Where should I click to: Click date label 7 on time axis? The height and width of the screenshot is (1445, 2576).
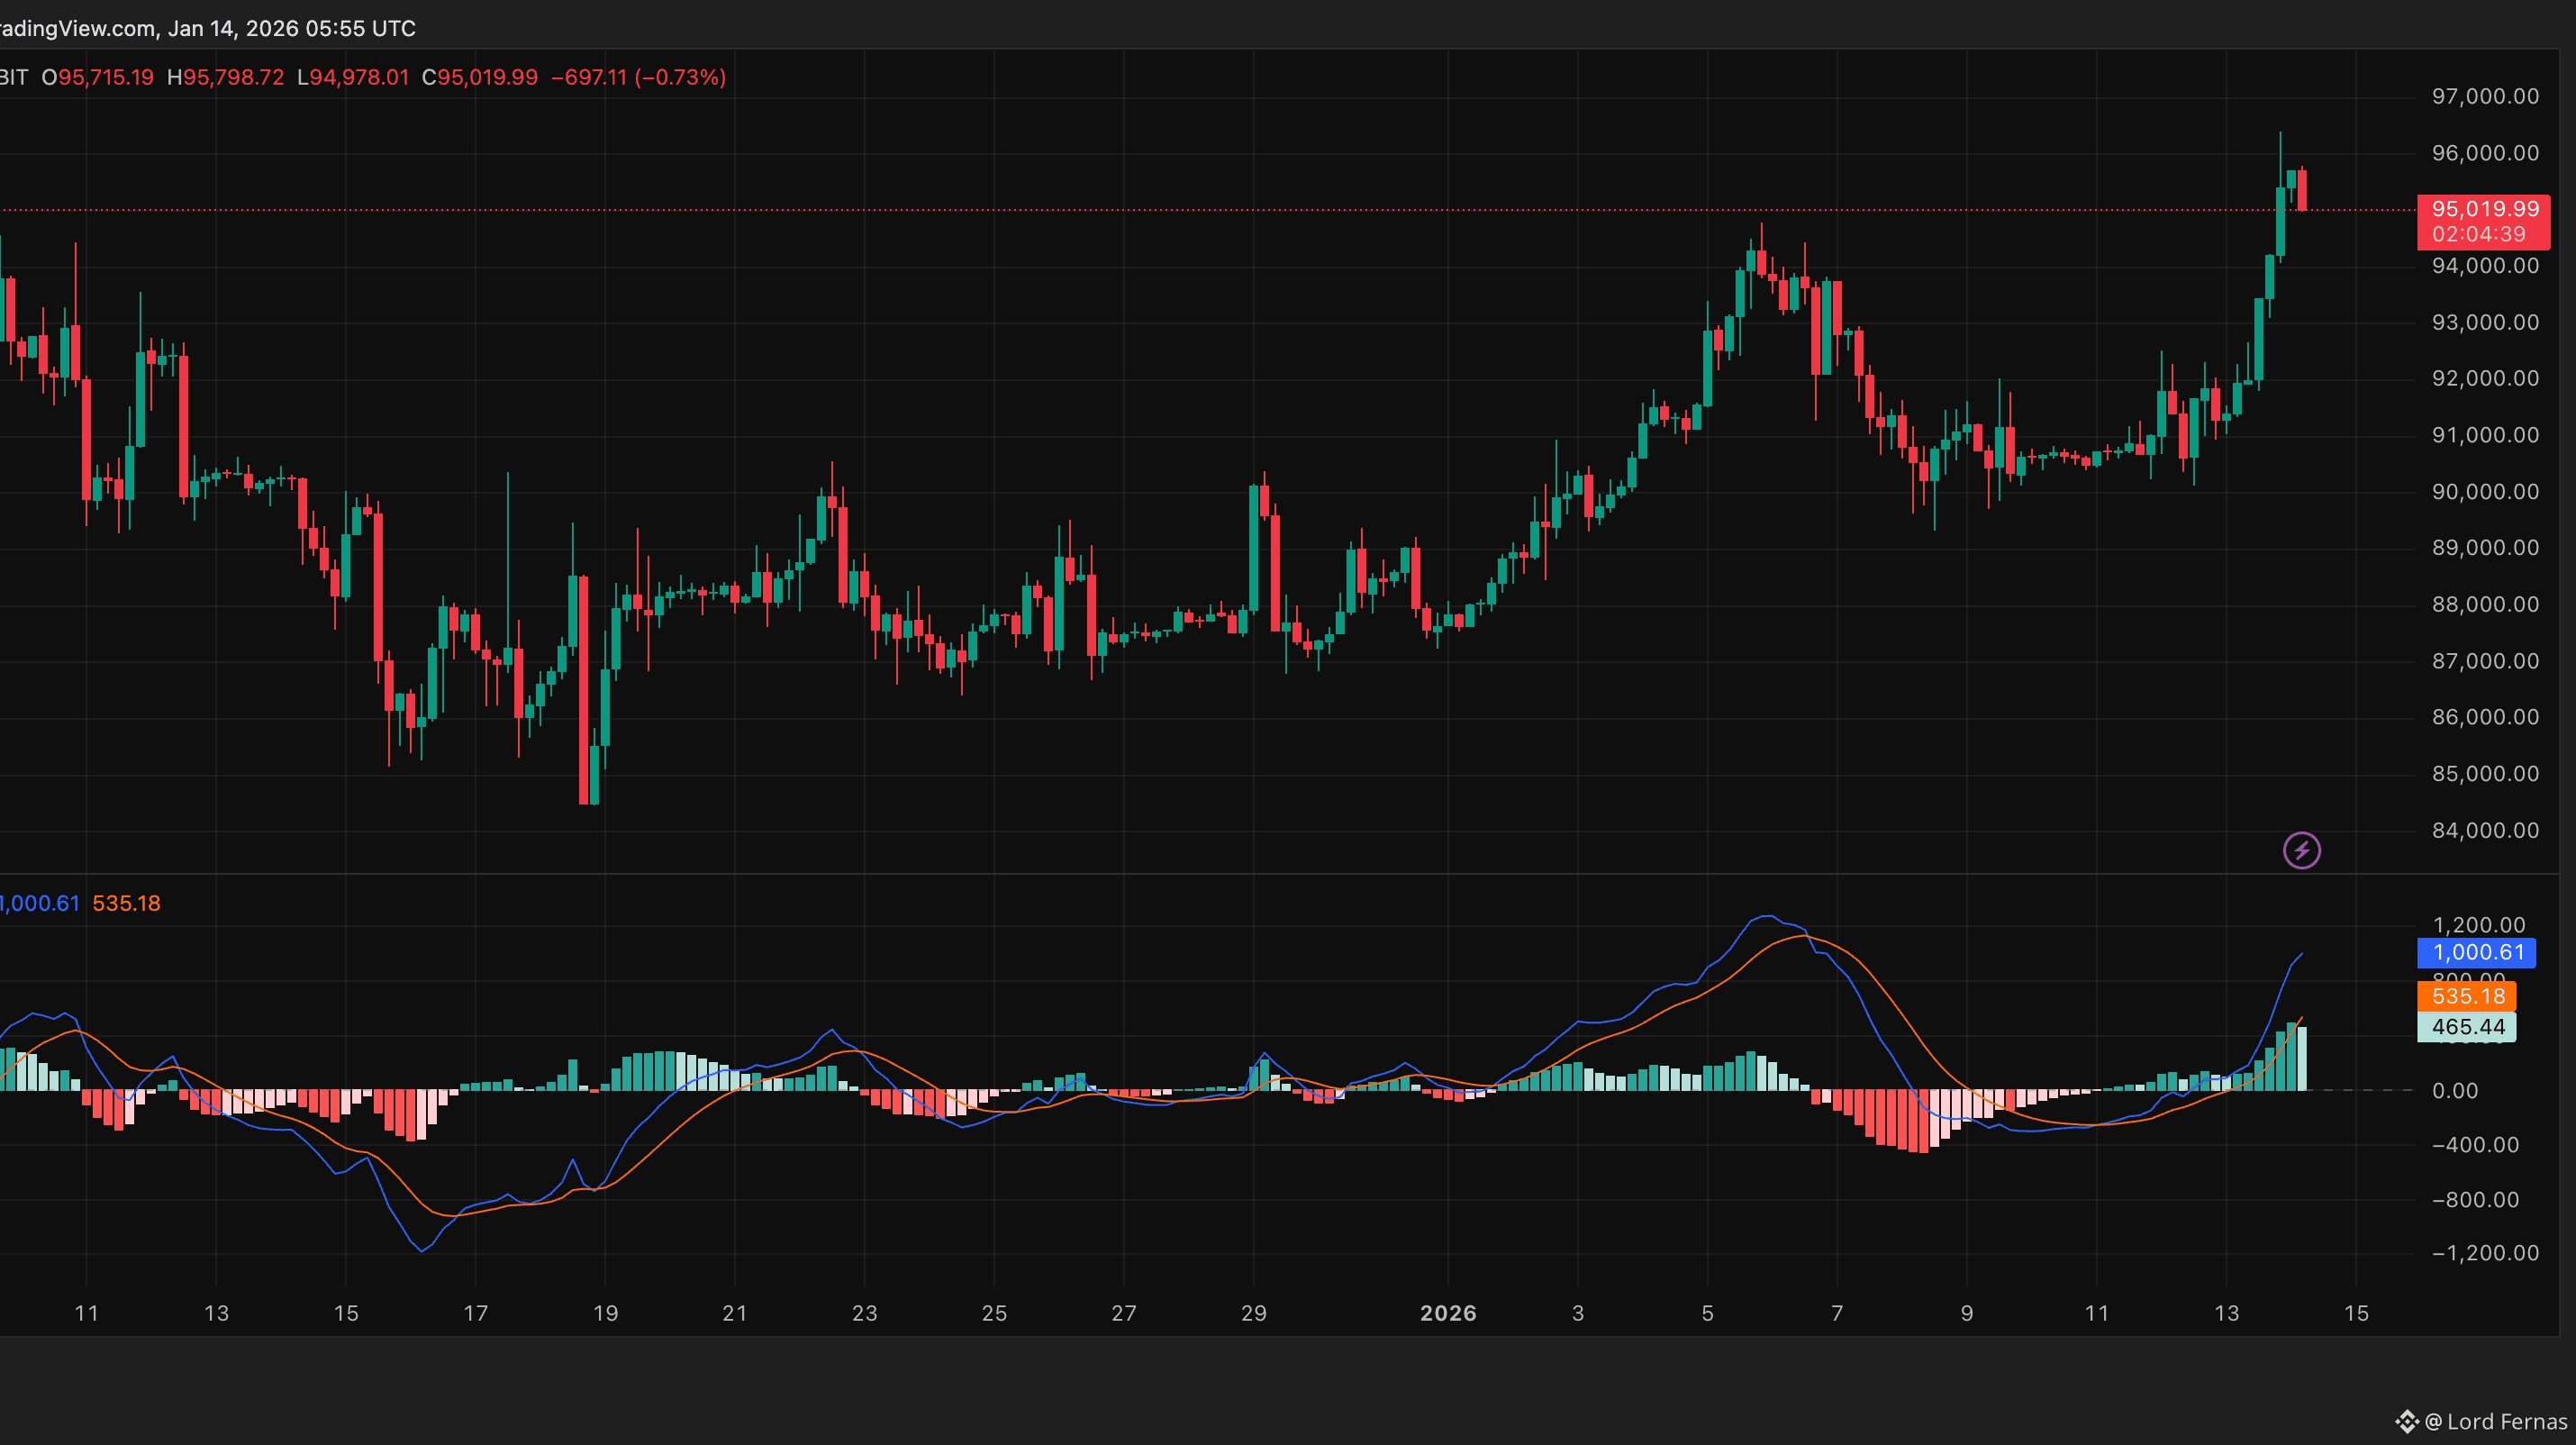(x=1837, y=1313)
